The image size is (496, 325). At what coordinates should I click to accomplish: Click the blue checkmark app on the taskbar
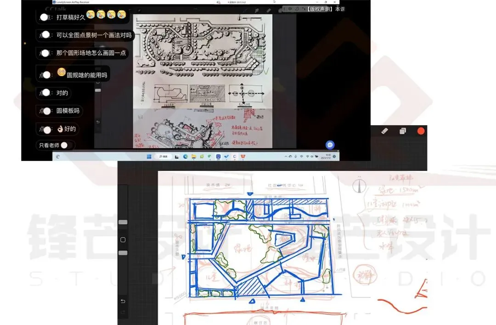[226, 156]
